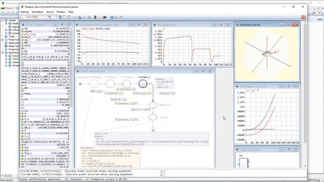Click the mouse-shaped toolbar icon
The image size is (324, 182).
click(x=95, y=17)
